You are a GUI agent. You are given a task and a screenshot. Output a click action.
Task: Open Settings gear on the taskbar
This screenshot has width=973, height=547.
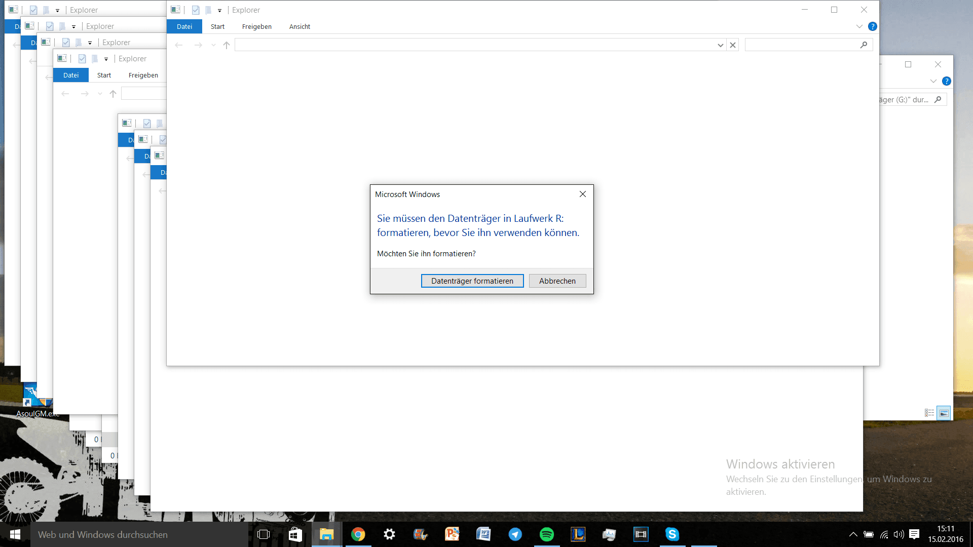point(389,534)
